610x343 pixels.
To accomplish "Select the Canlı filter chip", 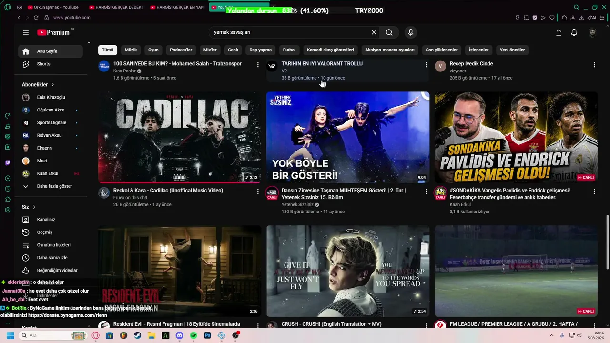I will click(x=233, y=50).
